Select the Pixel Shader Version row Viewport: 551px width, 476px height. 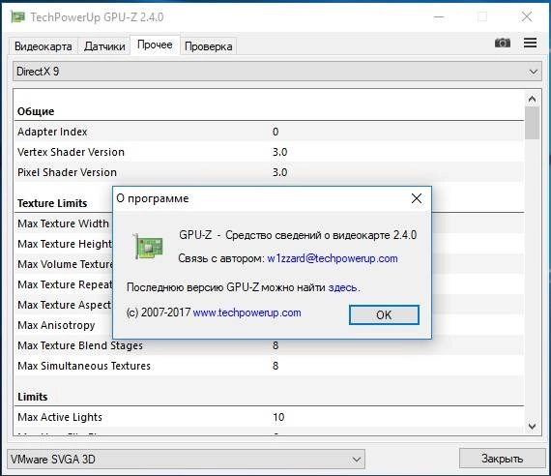coord(269,172)
